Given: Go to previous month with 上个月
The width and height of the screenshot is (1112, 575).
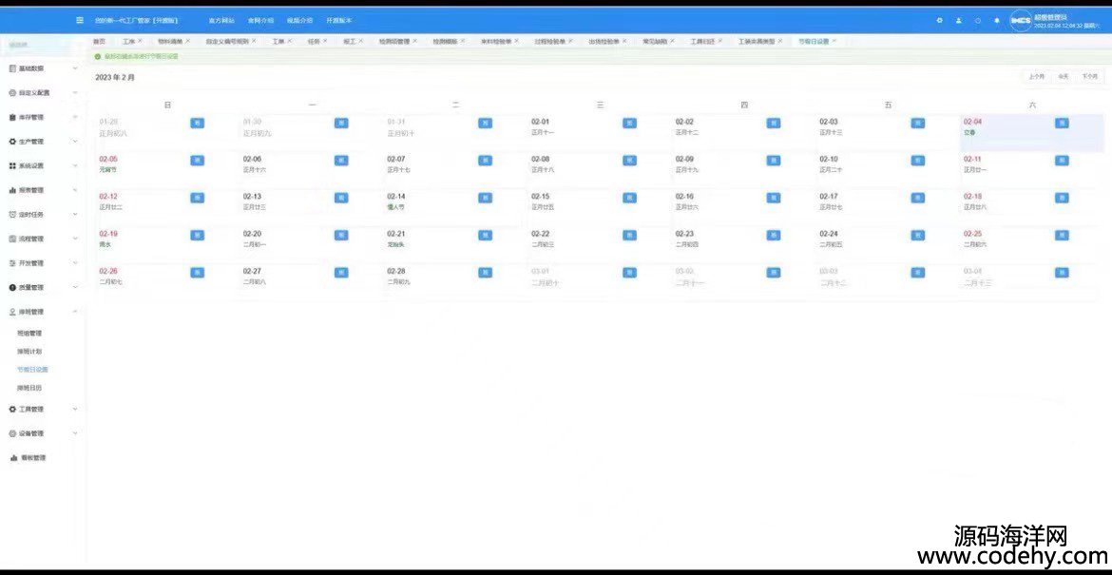Looking at the screenshot, I should (x=1036, y=77).
